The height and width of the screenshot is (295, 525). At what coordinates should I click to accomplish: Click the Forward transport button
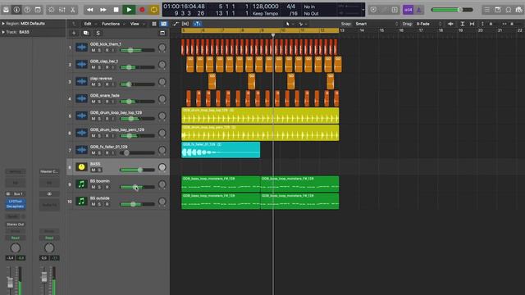(x=103, y=10)
